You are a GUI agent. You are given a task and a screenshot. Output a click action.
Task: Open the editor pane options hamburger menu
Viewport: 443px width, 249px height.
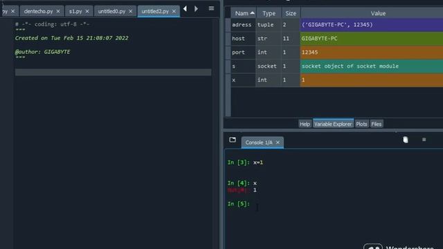[211, 8]
